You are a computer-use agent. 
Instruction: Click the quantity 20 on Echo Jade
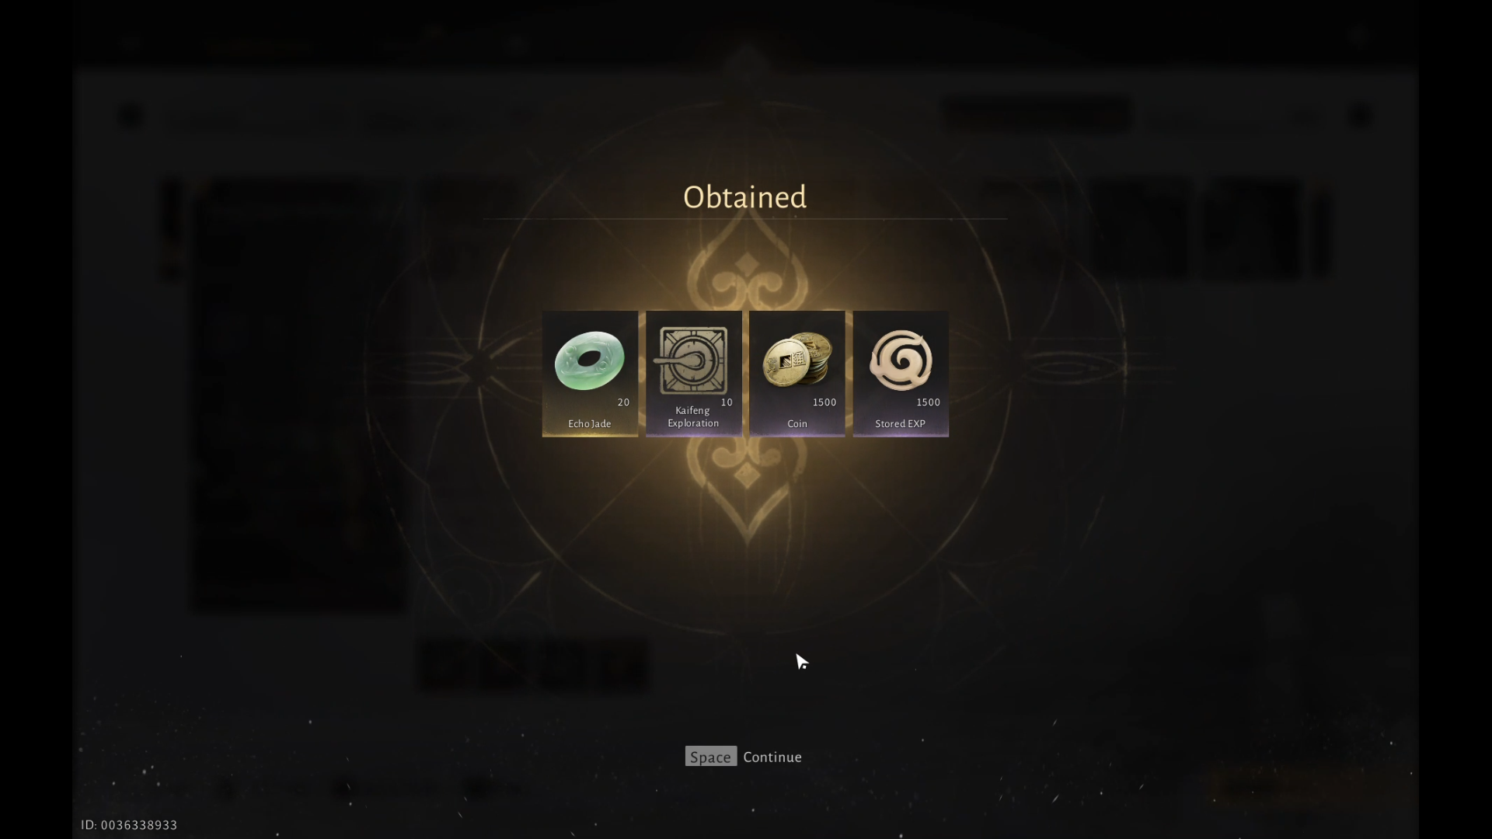point(623,402)
